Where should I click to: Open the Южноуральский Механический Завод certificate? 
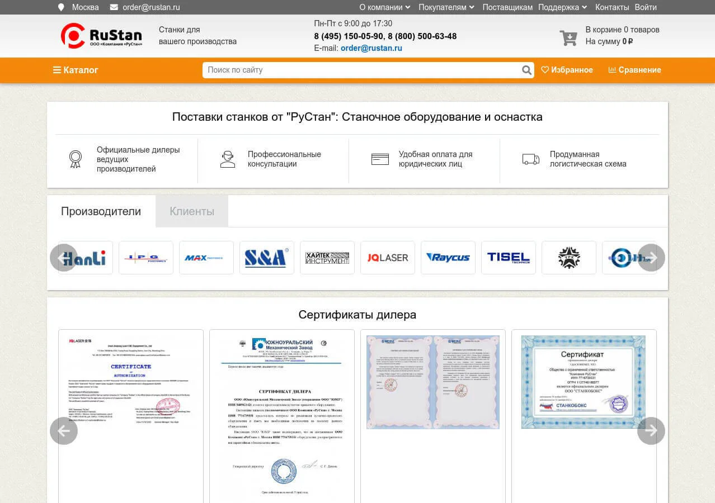click(x=282, y=416)
